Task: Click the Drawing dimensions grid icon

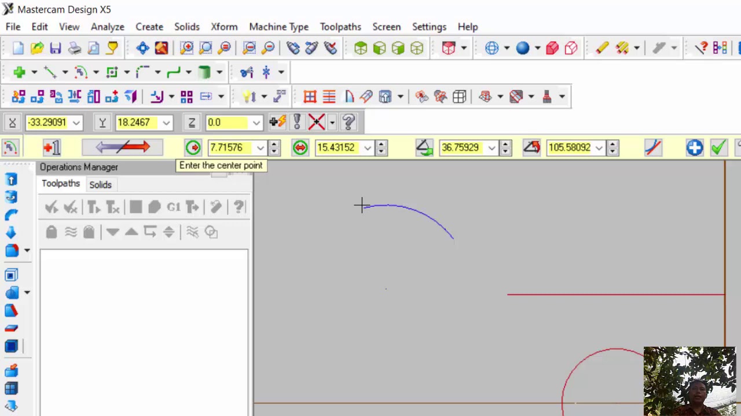Action: (x=310, y=96)
